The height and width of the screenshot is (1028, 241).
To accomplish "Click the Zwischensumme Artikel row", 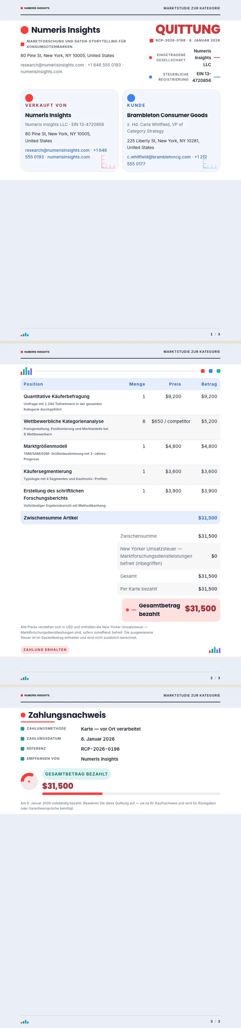I will click(x=120, y=518).
